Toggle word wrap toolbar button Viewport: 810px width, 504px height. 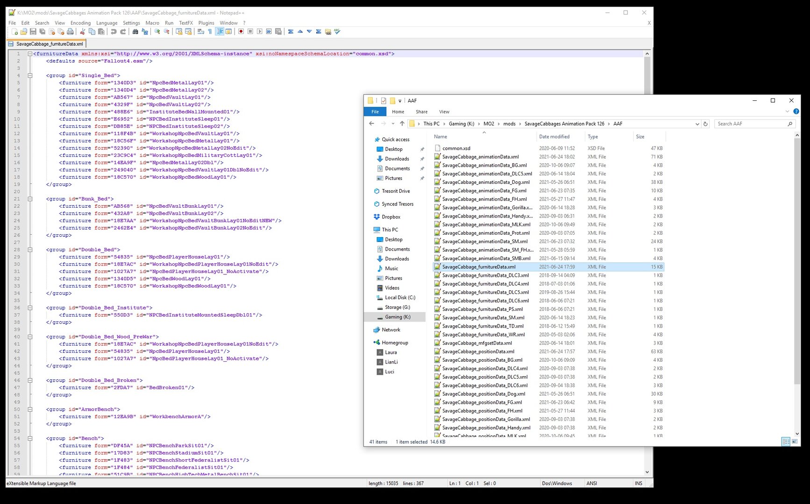coord(200,32)
